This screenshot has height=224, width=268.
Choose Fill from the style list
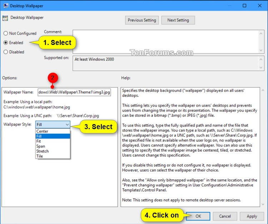point(53,136)
